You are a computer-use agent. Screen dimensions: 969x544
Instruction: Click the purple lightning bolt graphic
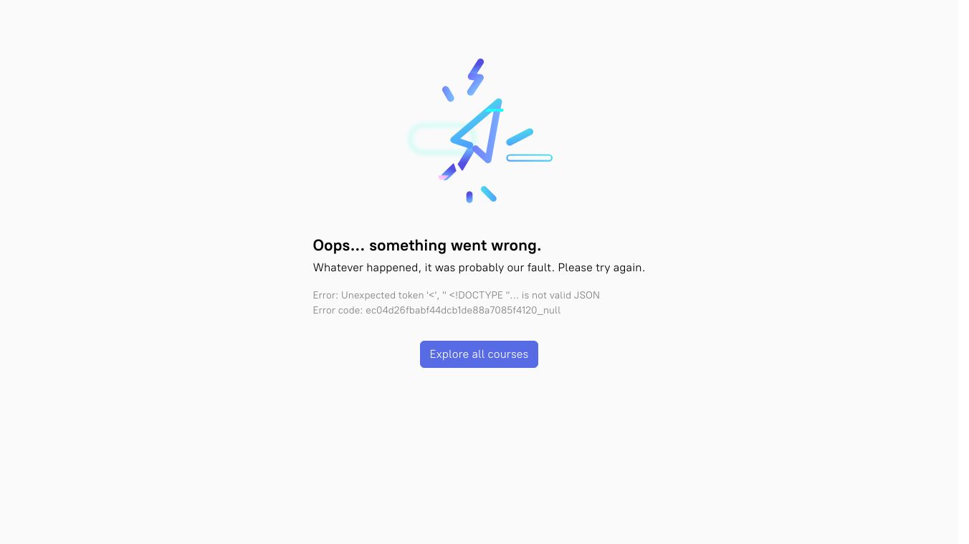(x=476, y=77)
